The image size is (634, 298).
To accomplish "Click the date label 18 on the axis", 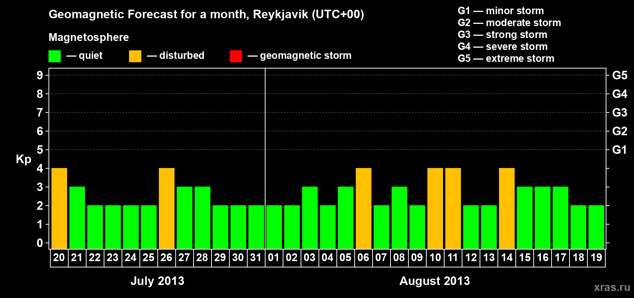I will (x=578, y=257).
